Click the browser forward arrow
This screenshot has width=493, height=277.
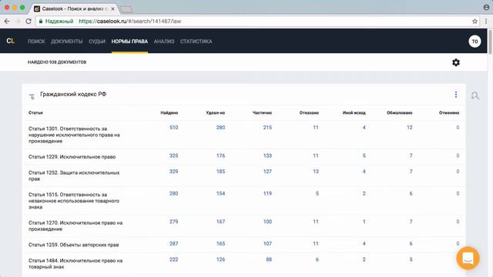[18, 22]
